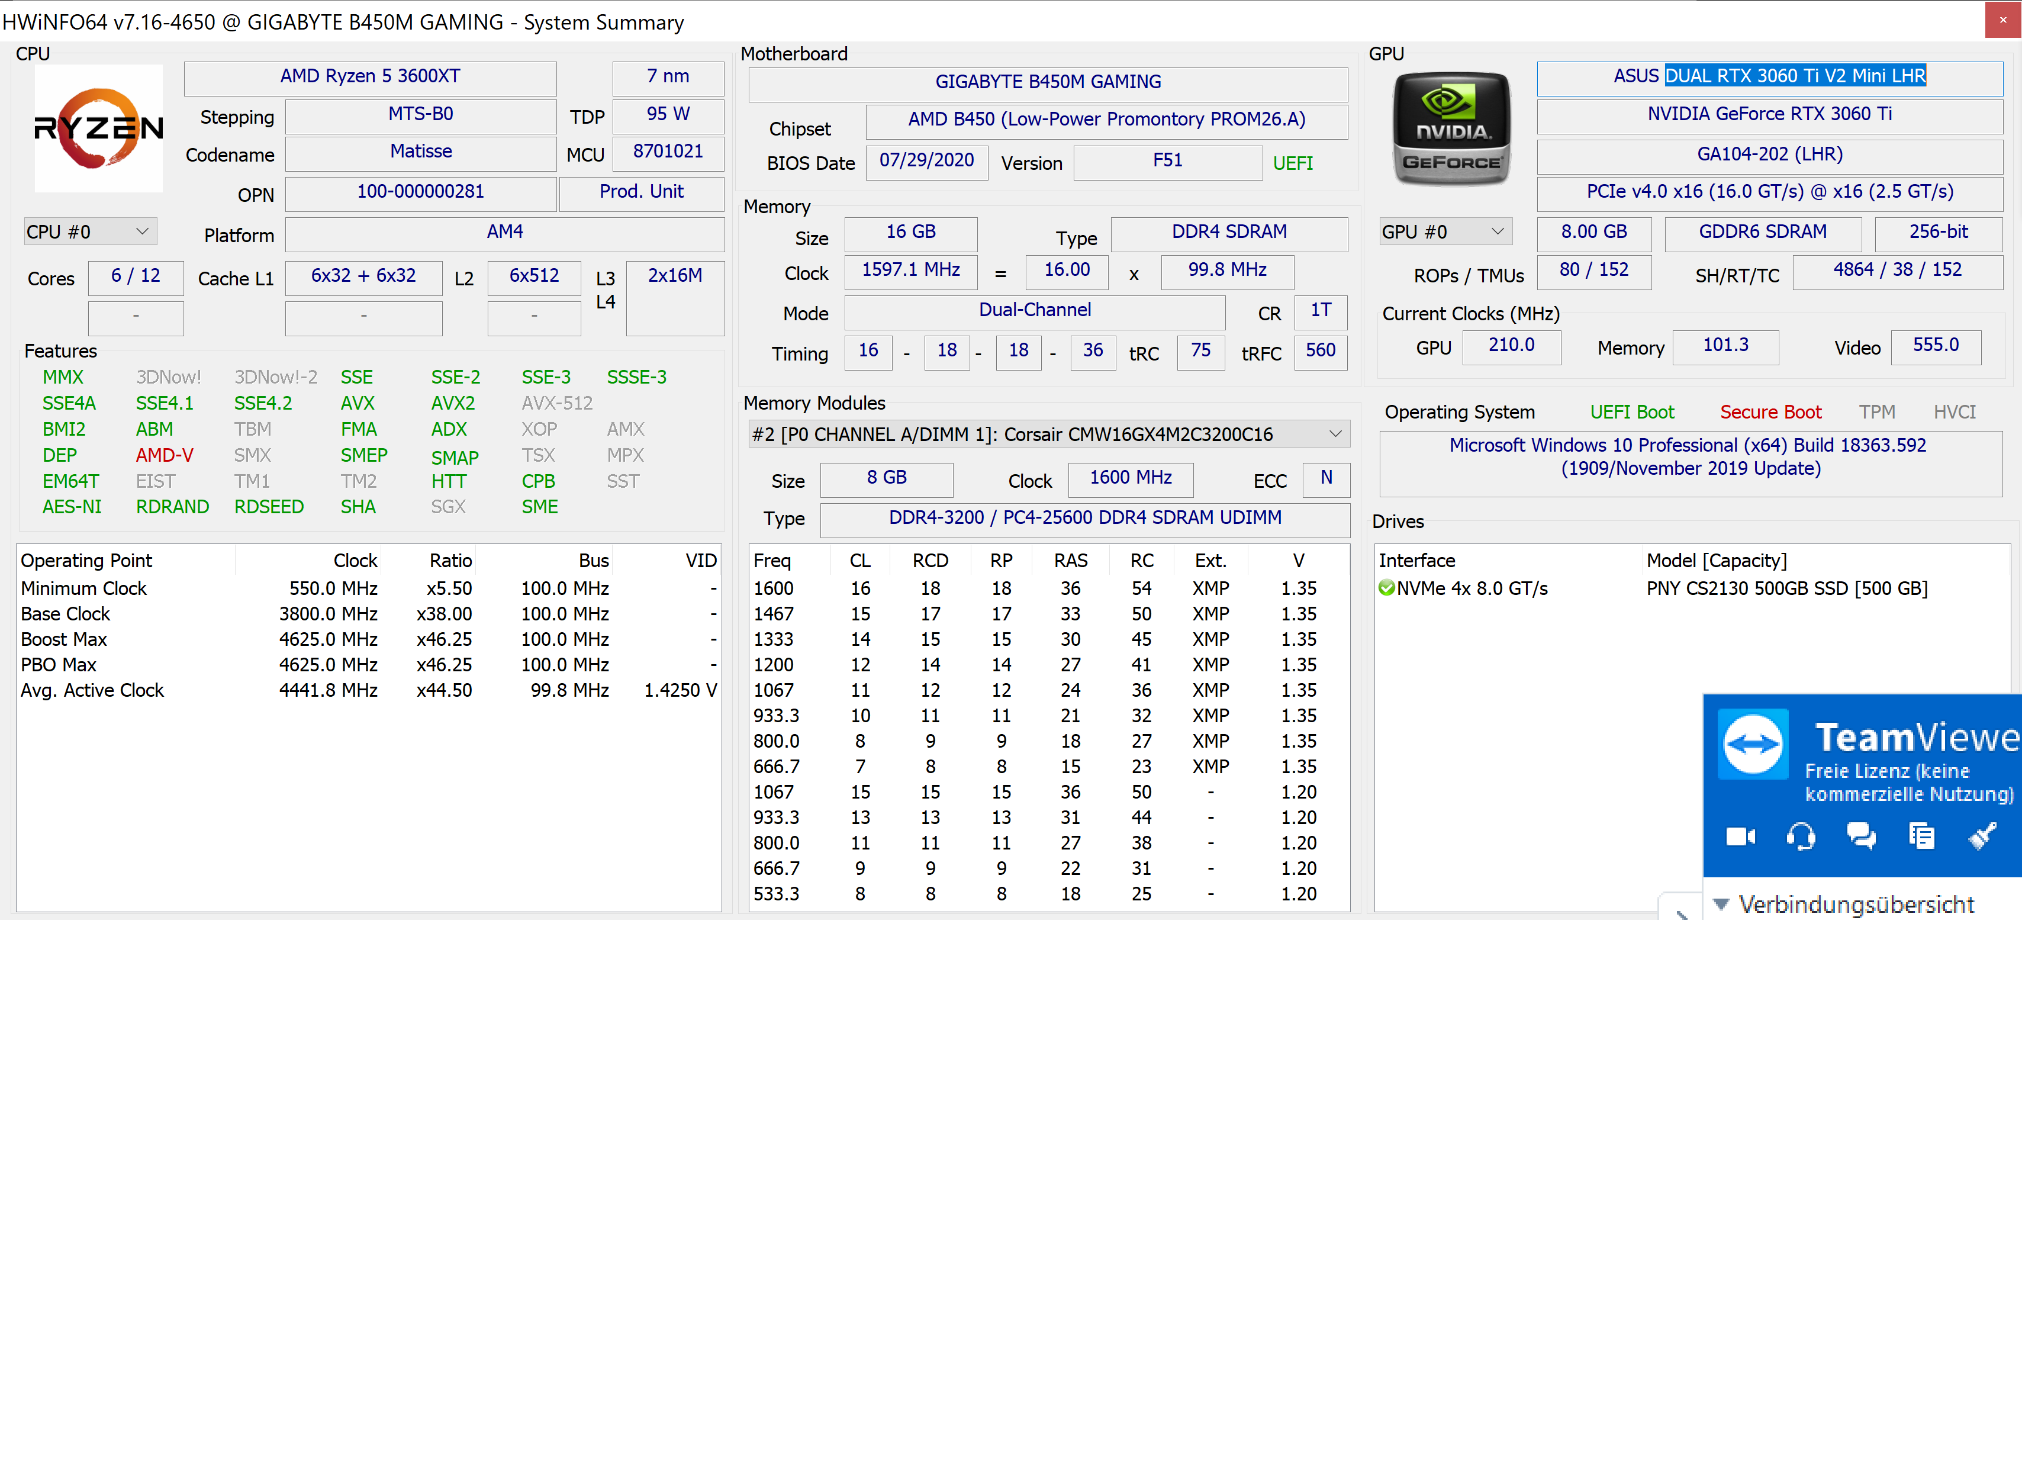Screen dimensions: 2022x1461
Task: Click the green NVMe drive status icon
Action: tap(1386, 588)
